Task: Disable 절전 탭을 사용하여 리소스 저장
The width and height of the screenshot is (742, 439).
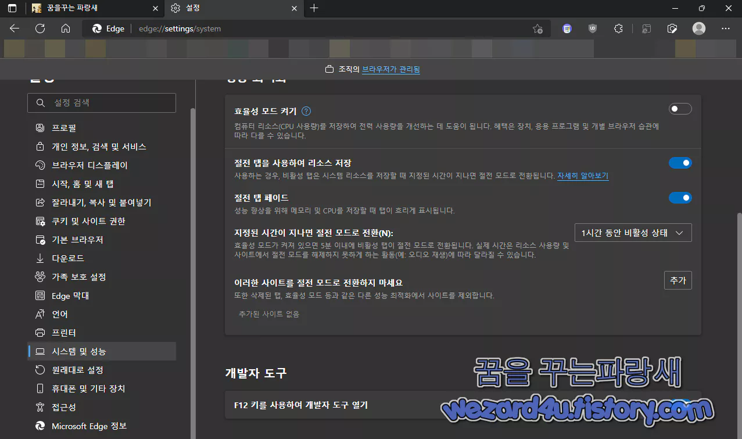Action: point(679,163)
